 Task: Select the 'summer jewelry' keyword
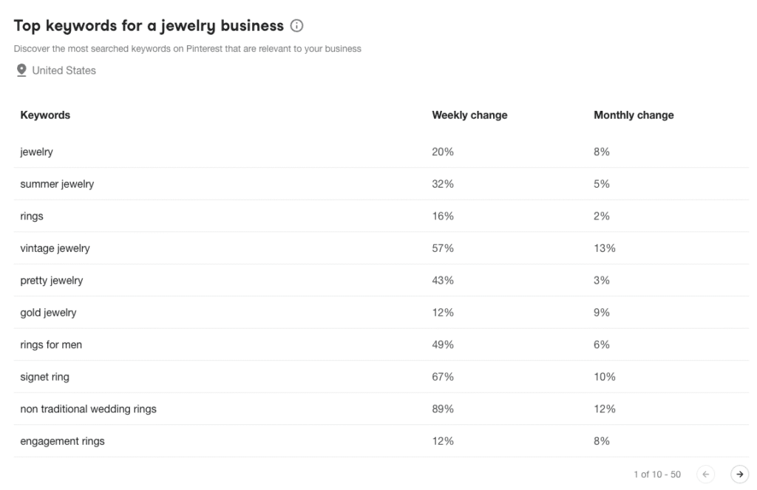click(x=57, y=184)
